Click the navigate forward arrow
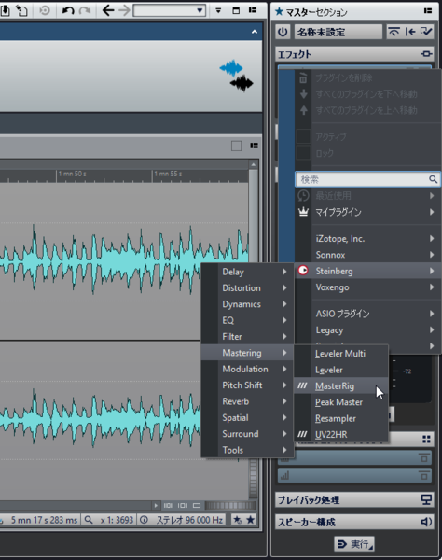The width and height of the screenshot is (442, 560). click(124, 10)
